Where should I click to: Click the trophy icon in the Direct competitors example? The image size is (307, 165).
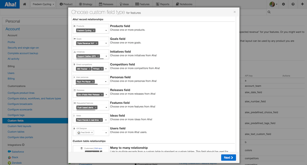[75, 64]
